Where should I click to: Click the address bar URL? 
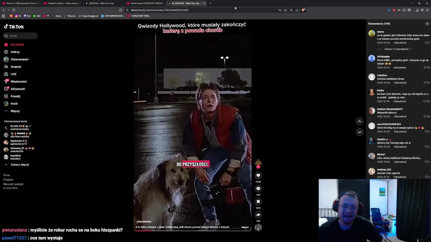click(160, 10)
